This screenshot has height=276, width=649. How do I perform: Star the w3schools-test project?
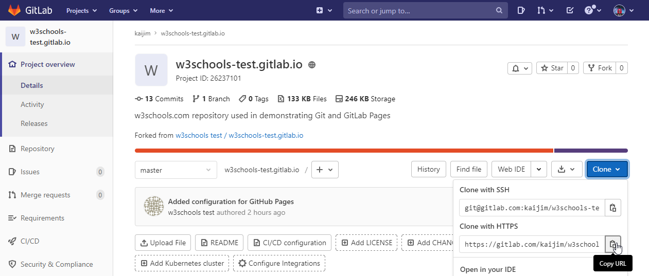[x=552, y=68]
